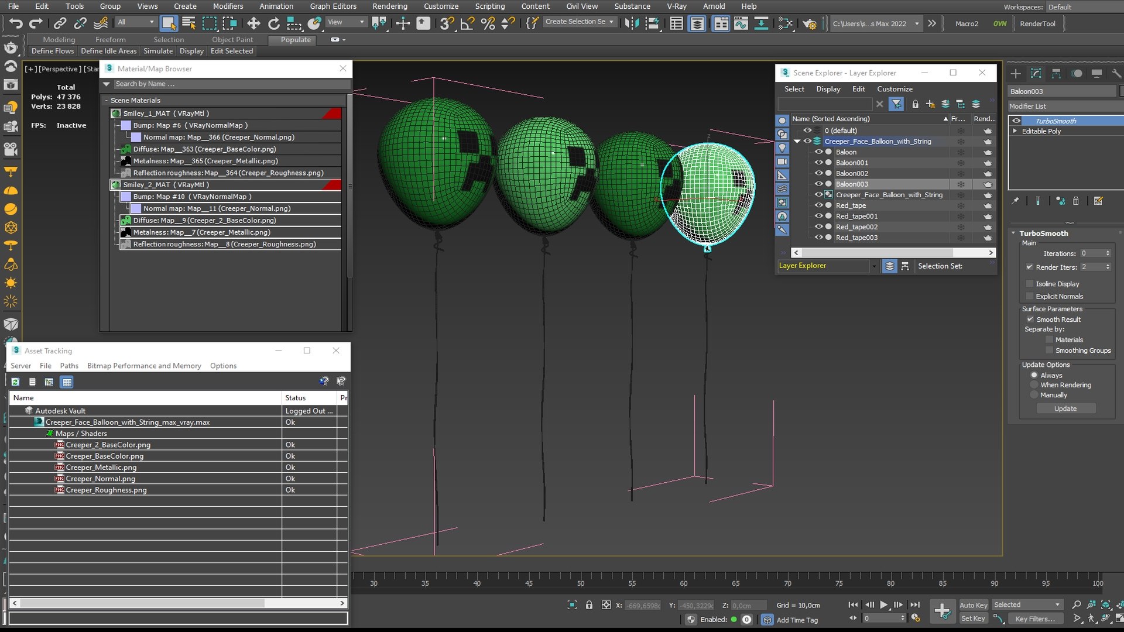The width and height of the screenshot is (1124, 632).
Task: Expand the Editable Poly modifier entry
Action: pos(1015,131)
